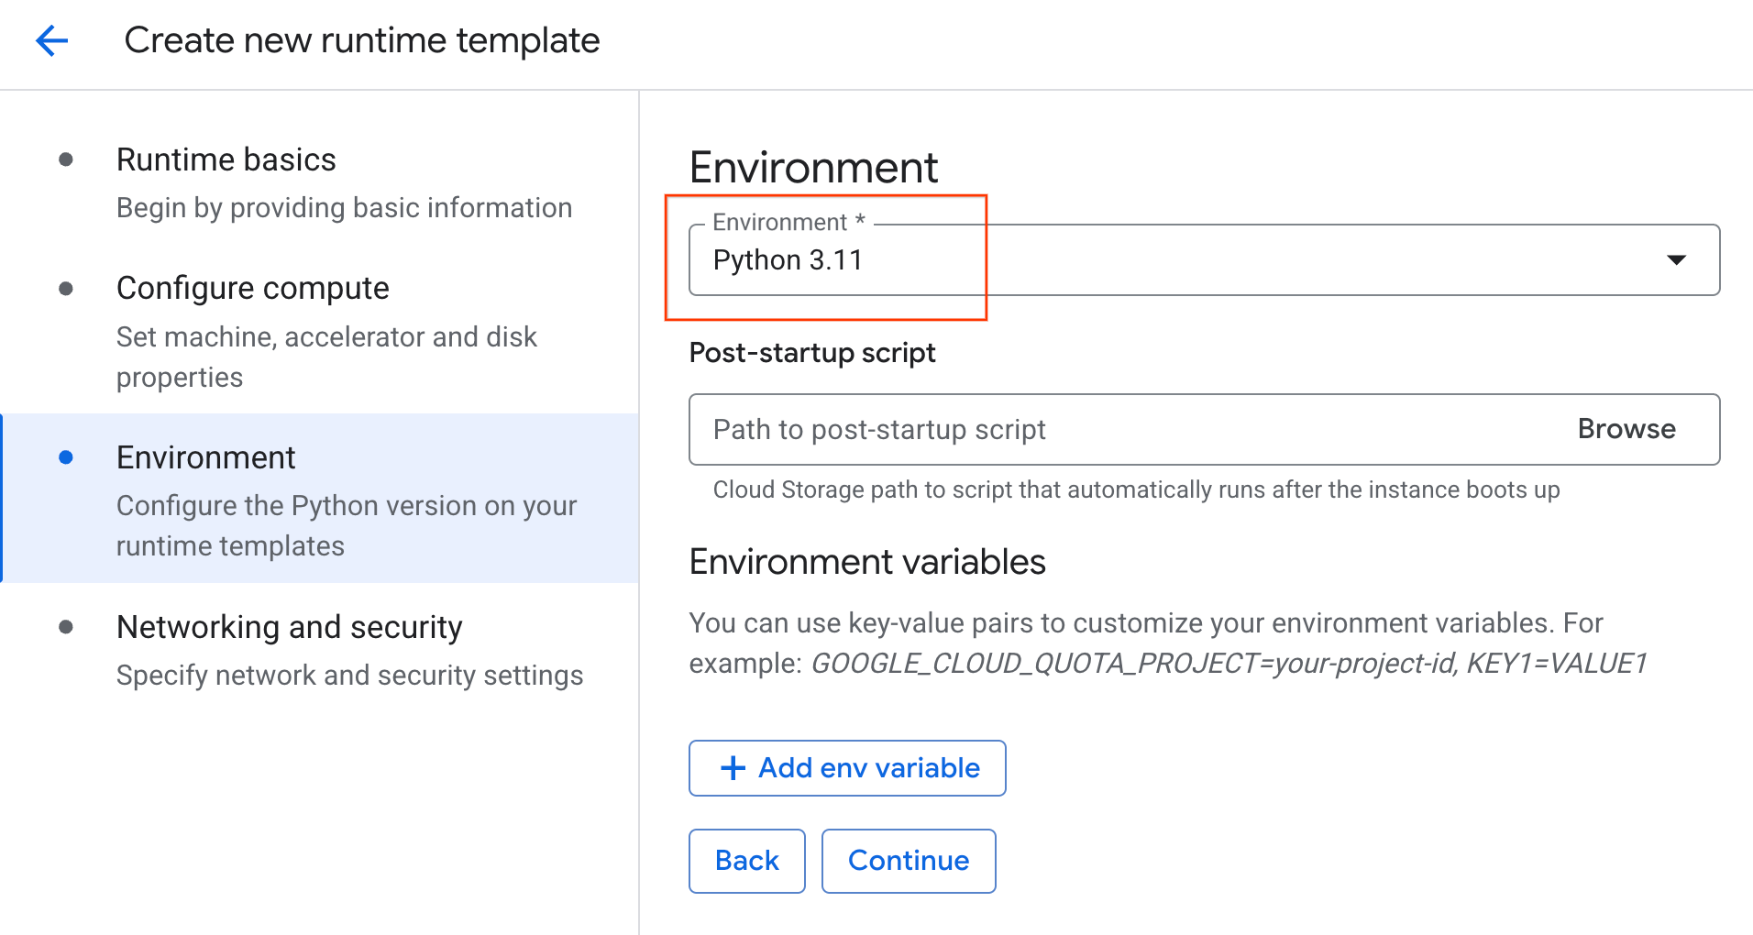Image resolution: width=1753 pixels, height=935 pixels.
Task: Click the back arrow to exit template creation
Action: 52,40
